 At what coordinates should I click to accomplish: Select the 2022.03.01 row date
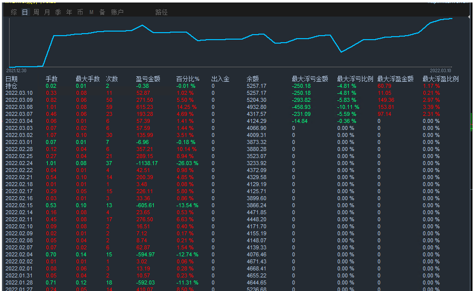coord(19,142)
